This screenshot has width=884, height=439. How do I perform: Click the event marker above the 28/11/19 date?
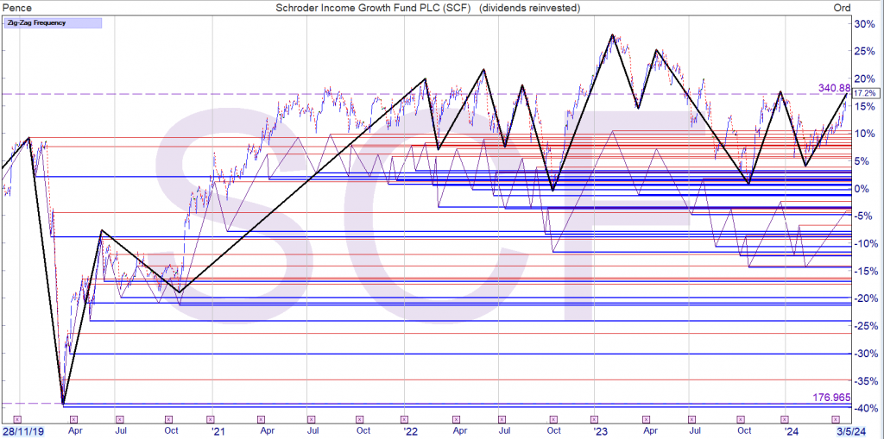(17, 419)
